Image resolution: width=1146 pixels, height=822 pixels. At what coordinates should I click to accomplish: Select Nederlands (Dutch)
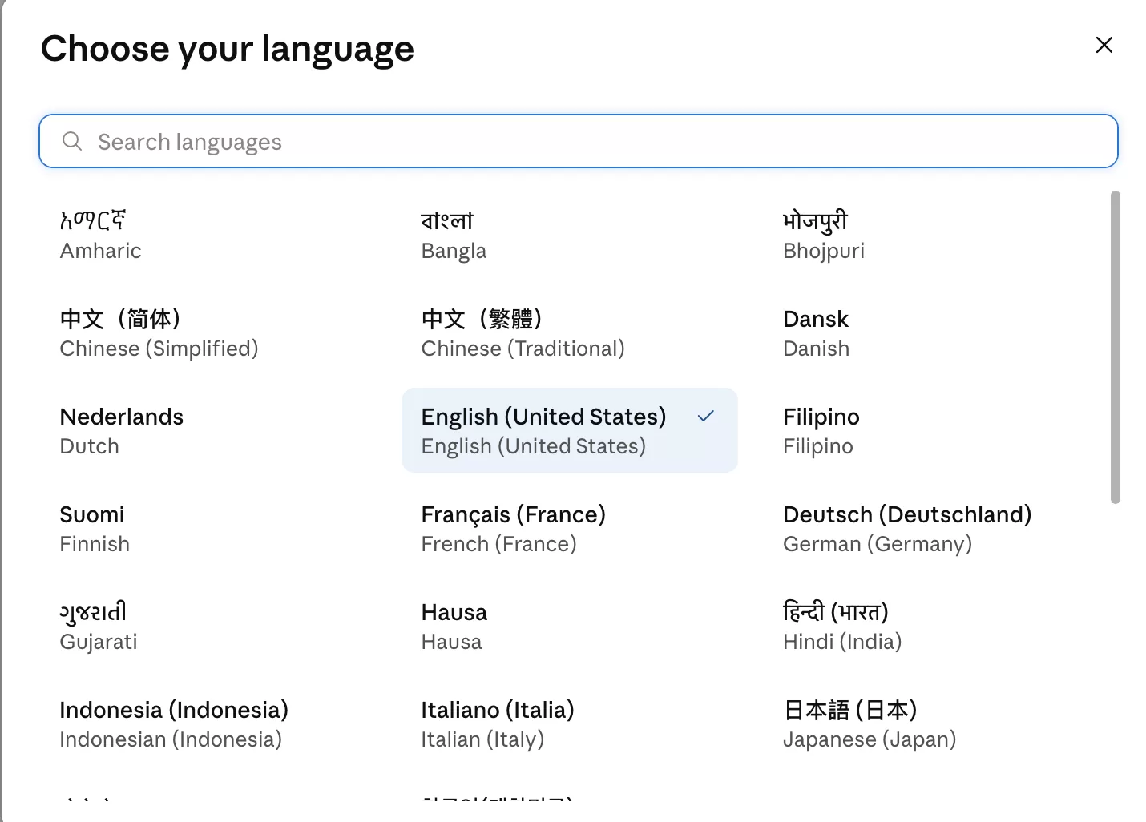(x=208, y=430)
